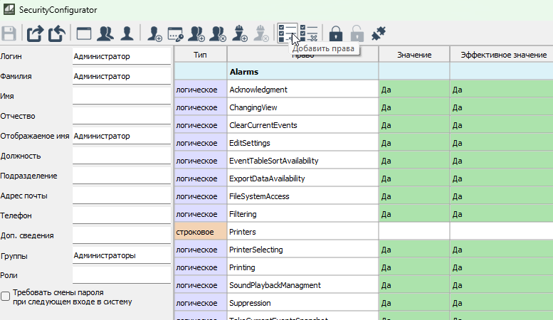Viewport: 553px width, 320px height.
Task: Click the add user icon
Action: tap(154, 33)
